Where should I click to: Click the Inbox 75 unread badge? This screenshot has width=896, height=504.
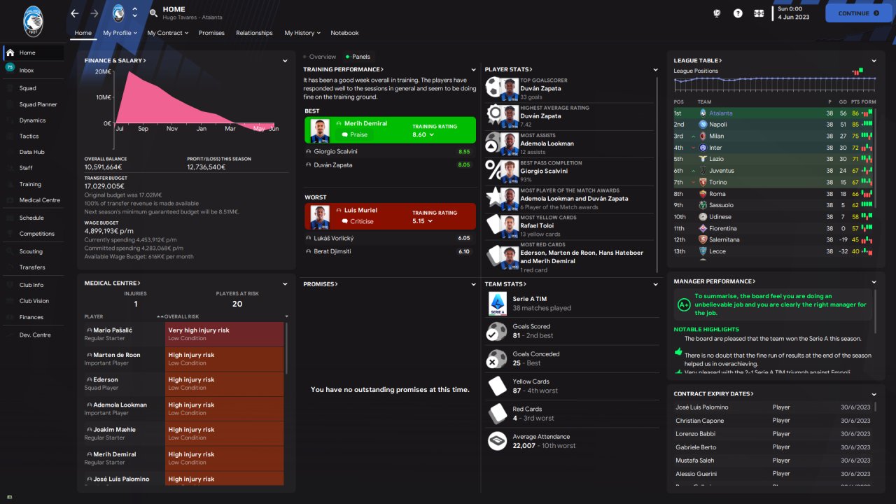[x=10, y=67]
